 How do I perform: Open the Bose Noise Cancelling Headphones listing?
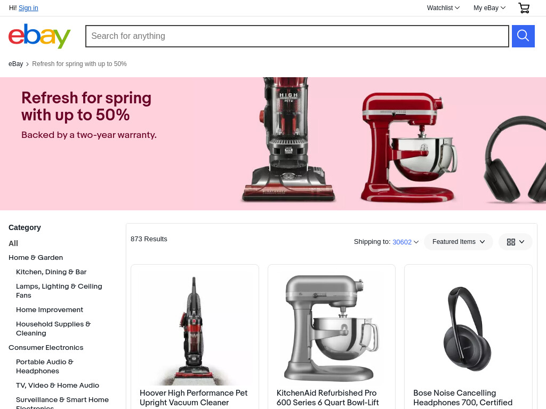click(463, 398)
